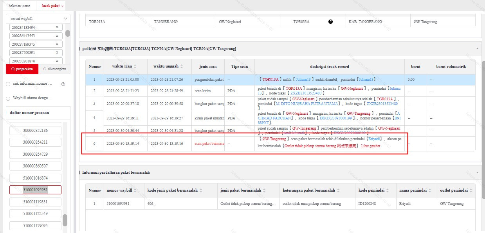Image resolution: width=485 pixels, height=233 pixels.
Task: Remove waybill 200288201876 from the list
Action: pos(57,61)
